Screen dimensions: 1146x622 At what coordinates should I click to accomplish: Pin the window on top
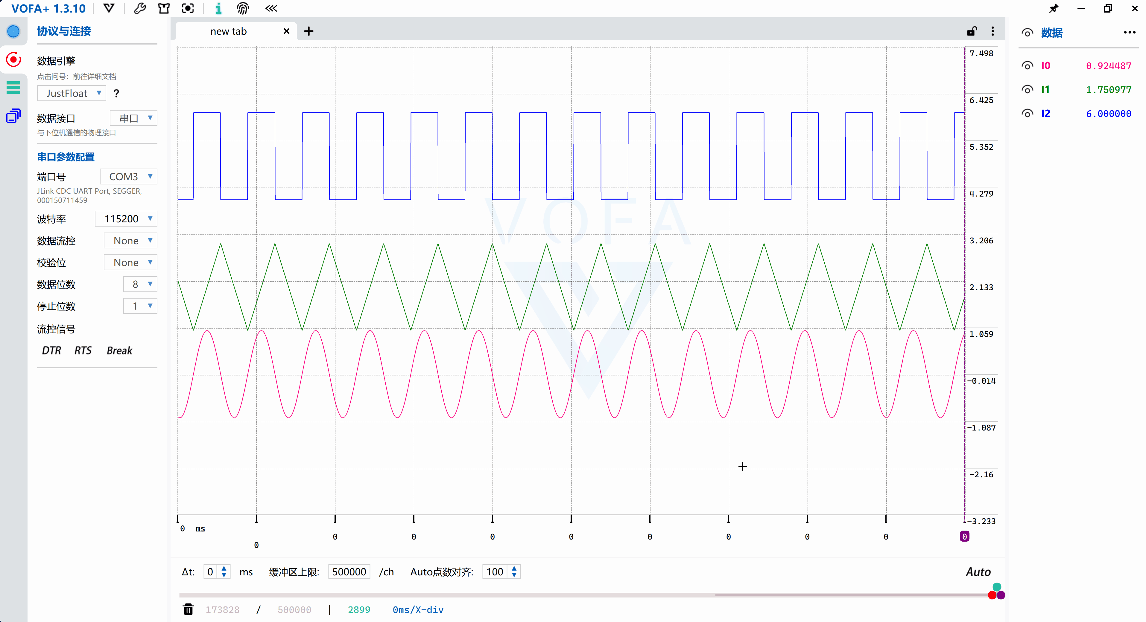click(x=1054, y=8)
